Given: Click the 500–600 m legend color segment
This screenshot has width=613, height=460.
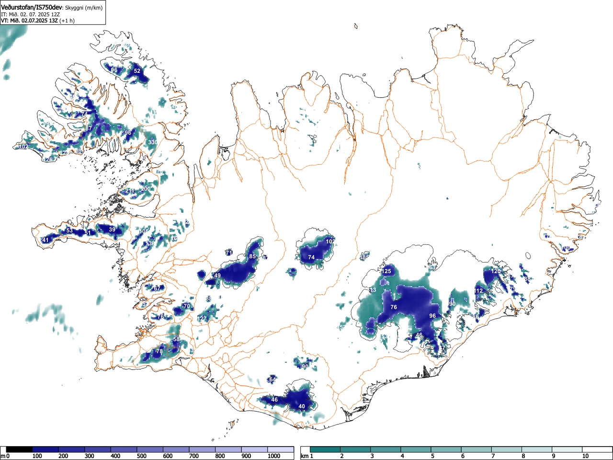Looking at the screenshot, I should pyautogui.click(x=150, y=449).
